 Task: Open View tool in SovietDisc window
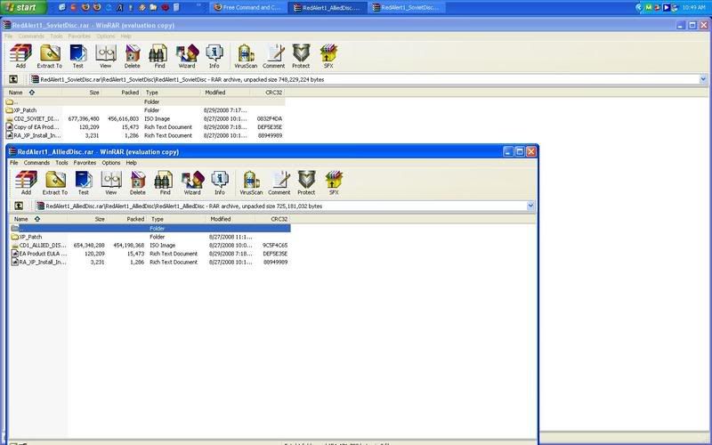tap(105, 56)
